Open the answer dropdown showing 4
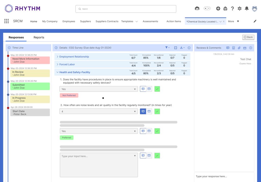The width and height of the screenshot is (261, 182). click(x=99, y=111)
